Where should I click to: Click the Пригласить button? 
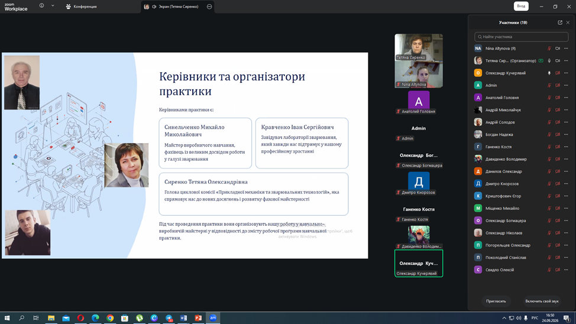click(496, 301)
